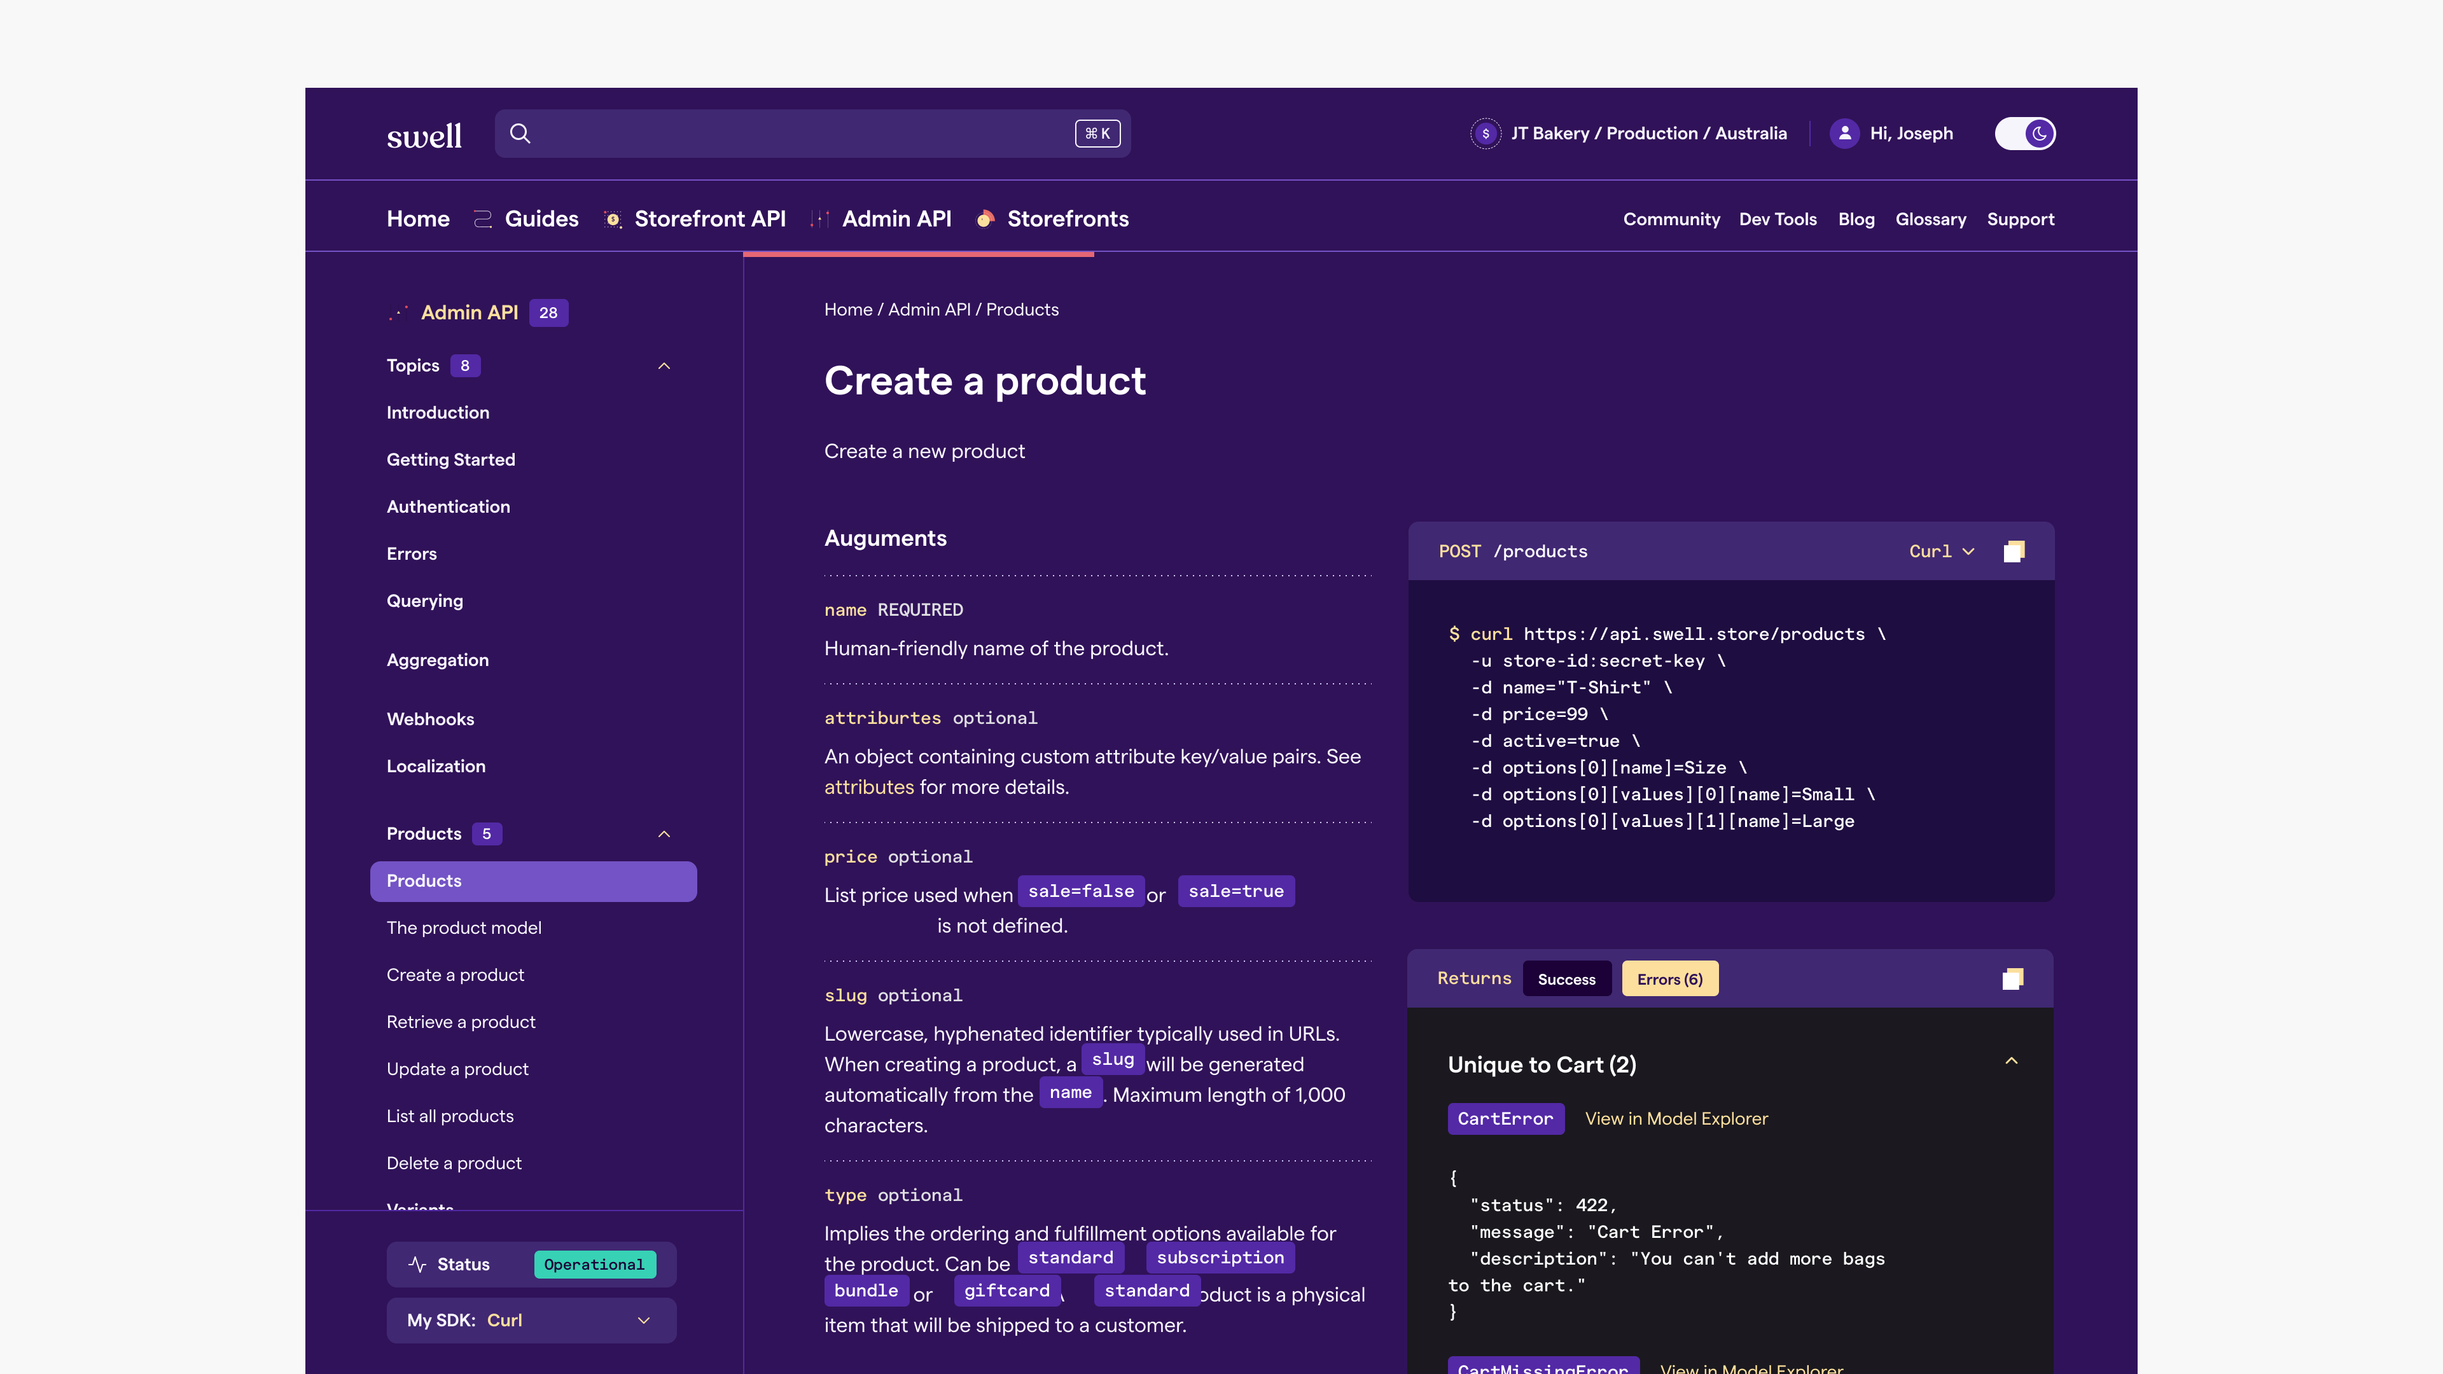Click the ⌘K shortcut badge
The width and height of the screenshot is (2443, 1374).
[x=1097, y=134]
